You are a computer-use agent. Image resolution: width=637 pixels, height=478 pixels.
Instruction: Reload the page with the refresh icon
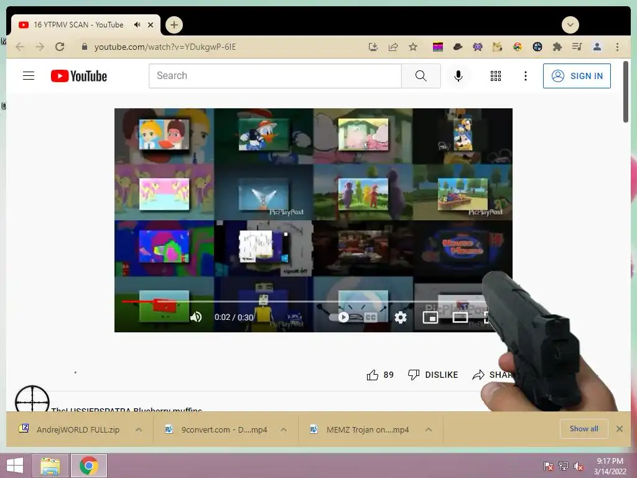60,47
